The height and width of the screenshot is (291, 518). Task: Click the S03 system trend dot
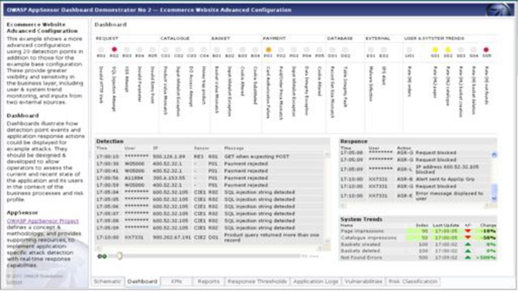pyautogui.click(x=461, y=50)
